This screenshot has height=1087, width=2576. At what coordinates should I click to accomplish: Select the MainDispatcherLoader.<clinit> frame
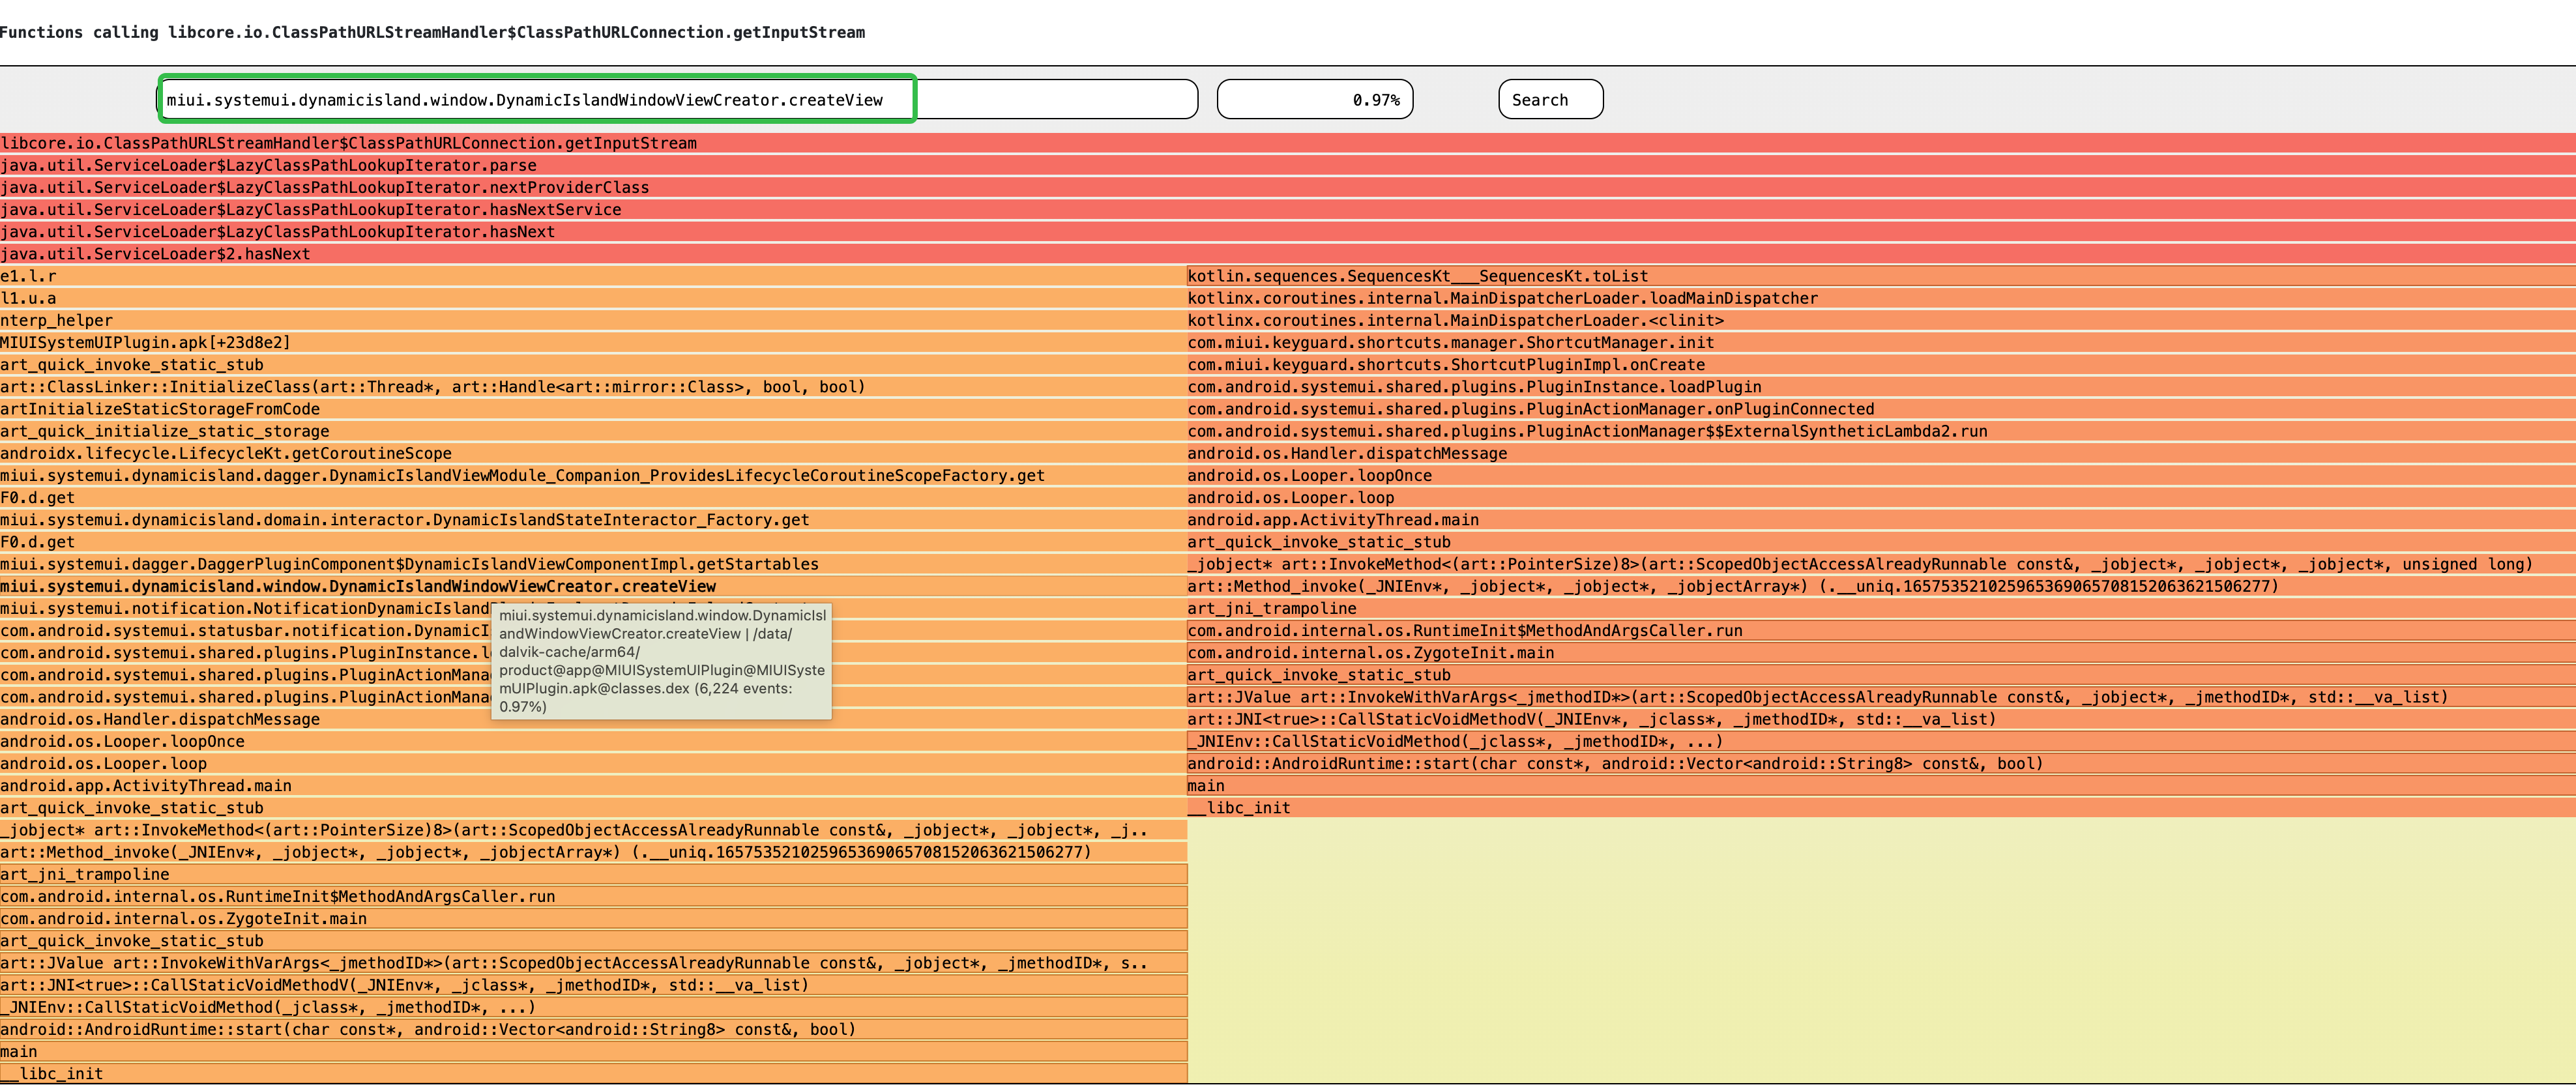pos(1881,320)
